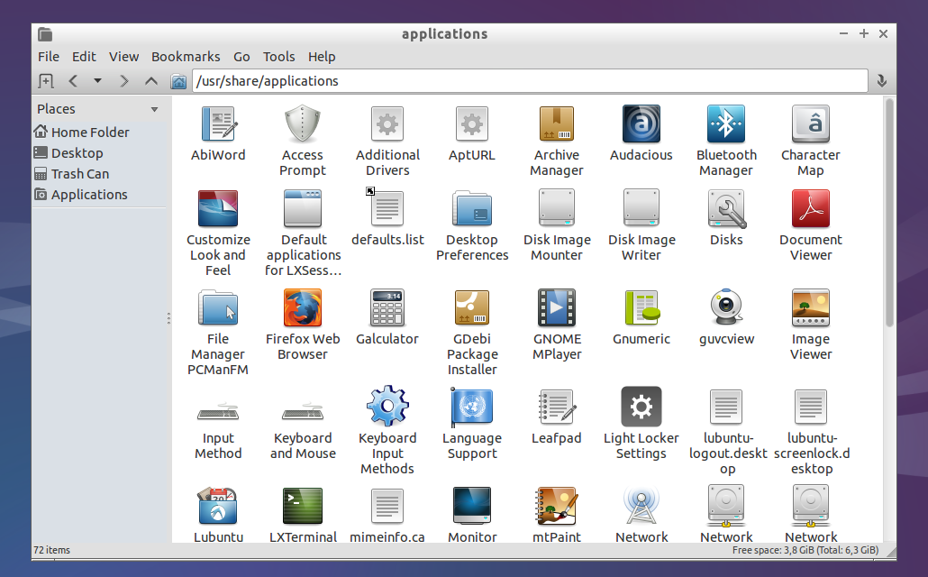Click the vertical scrollbar thumb
Screen dimensions: 928x577
coord(889,212)
